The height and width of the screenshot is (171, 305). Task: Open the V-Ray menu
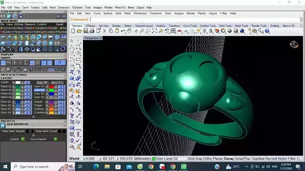click(223, 13)
